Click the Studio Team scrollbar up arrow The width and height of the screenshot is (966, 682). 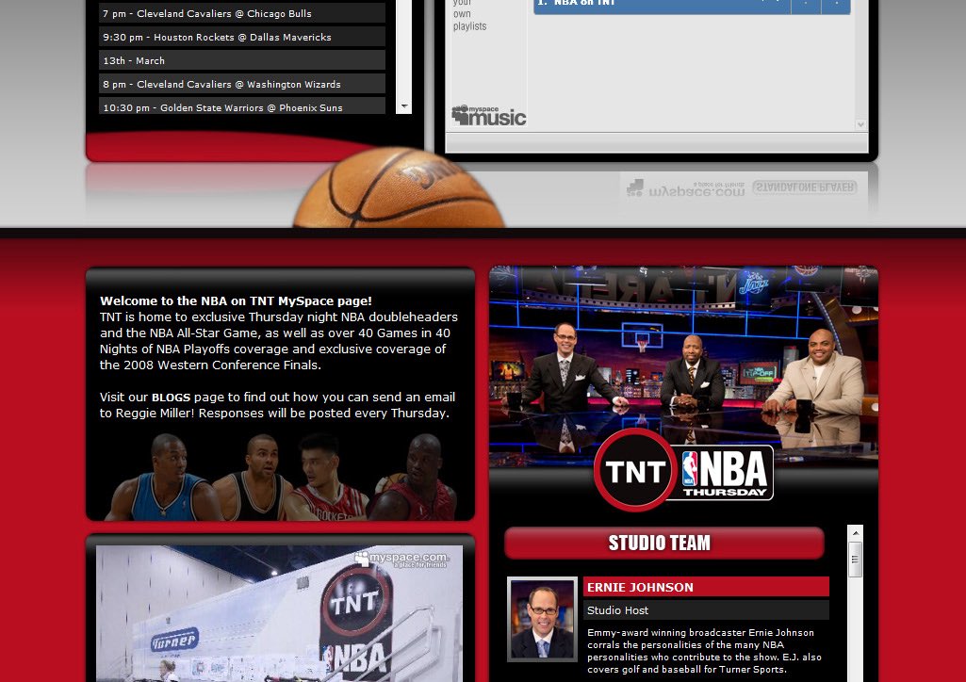[x=855, y=532]
